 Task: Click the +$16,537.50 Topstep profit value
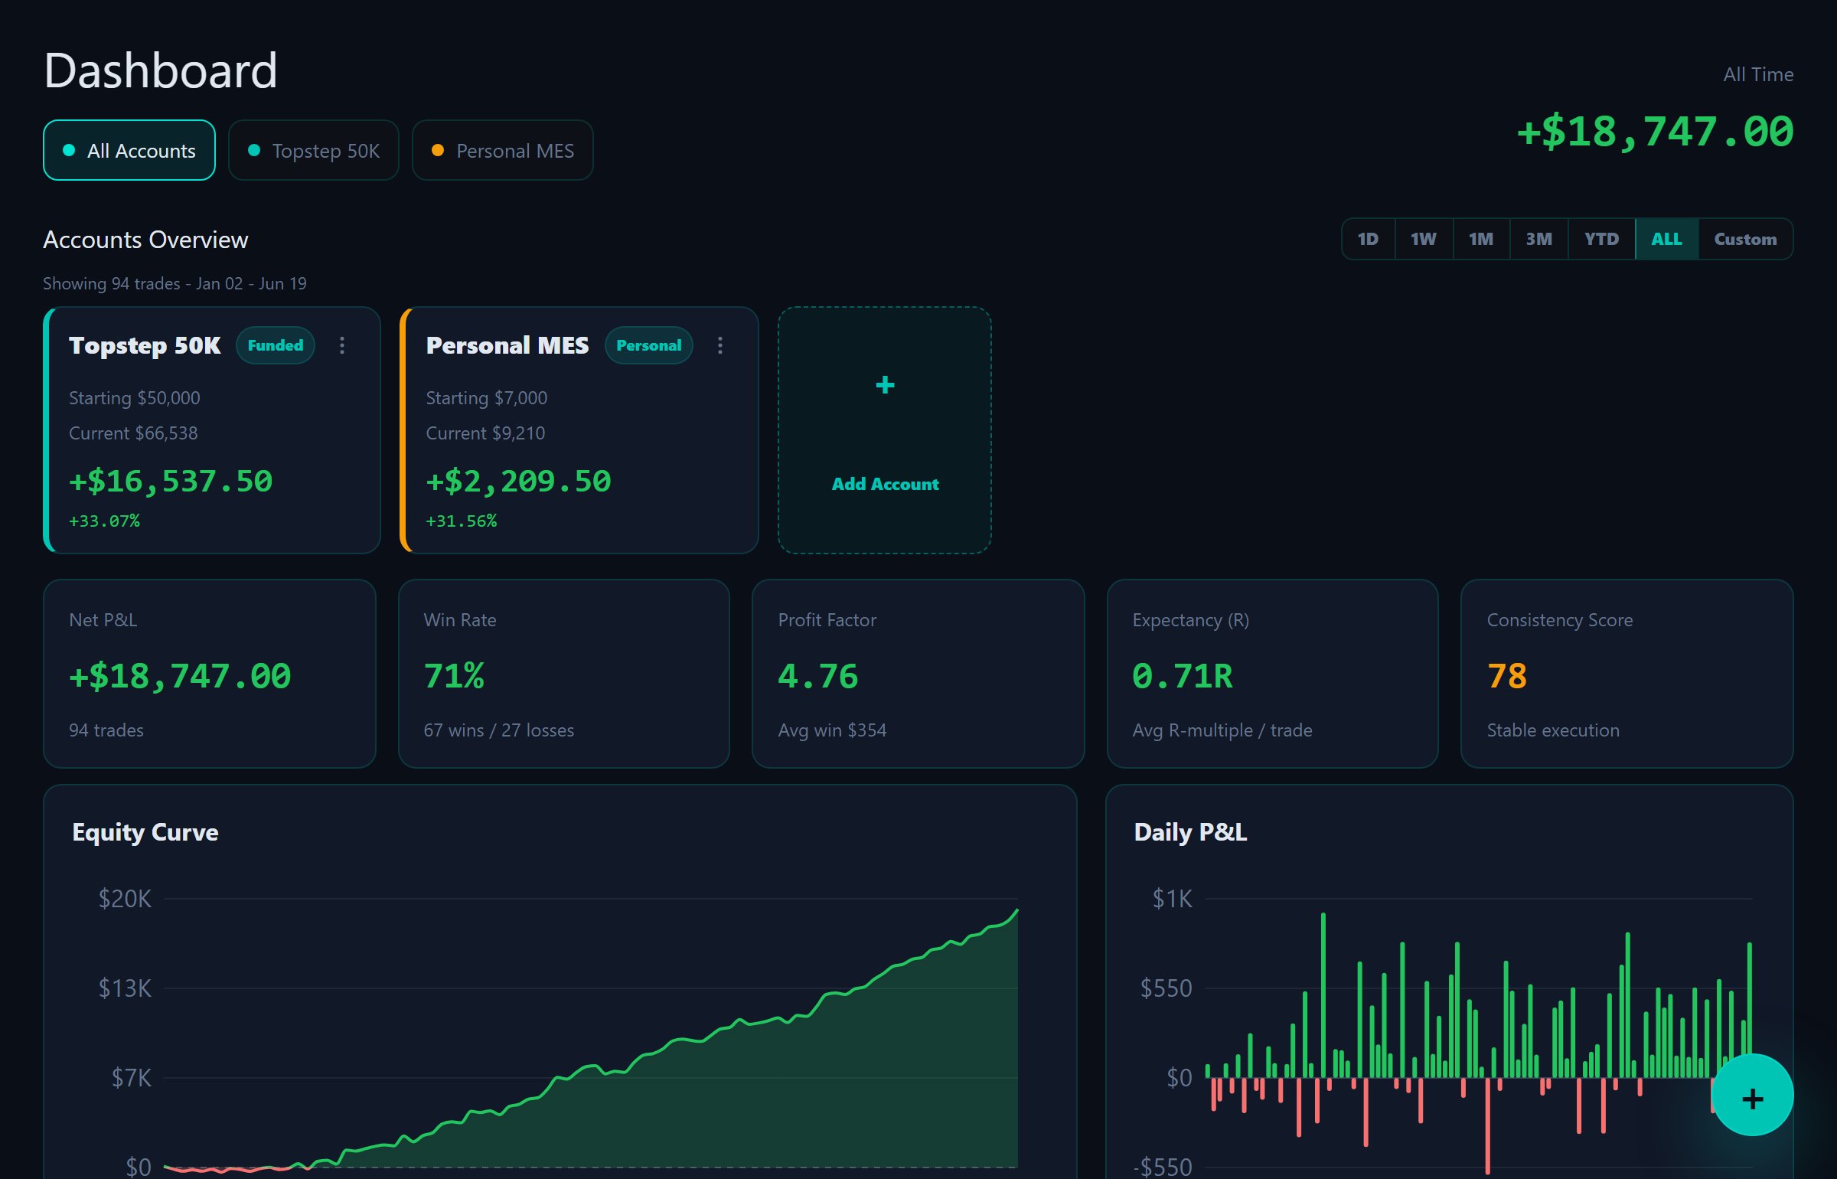[x=171, y=481]
